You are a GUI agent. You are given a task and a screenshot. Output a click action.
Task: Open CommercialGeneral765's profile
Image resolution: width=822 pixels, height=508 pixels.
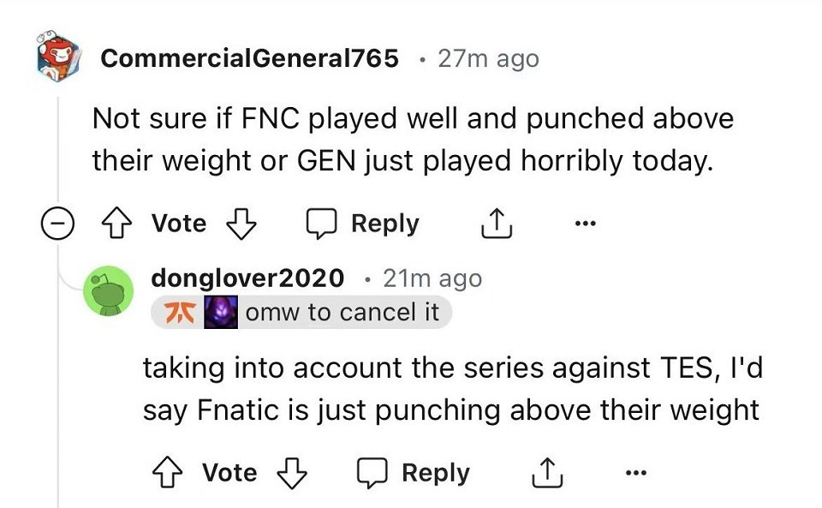coord(249,58)
